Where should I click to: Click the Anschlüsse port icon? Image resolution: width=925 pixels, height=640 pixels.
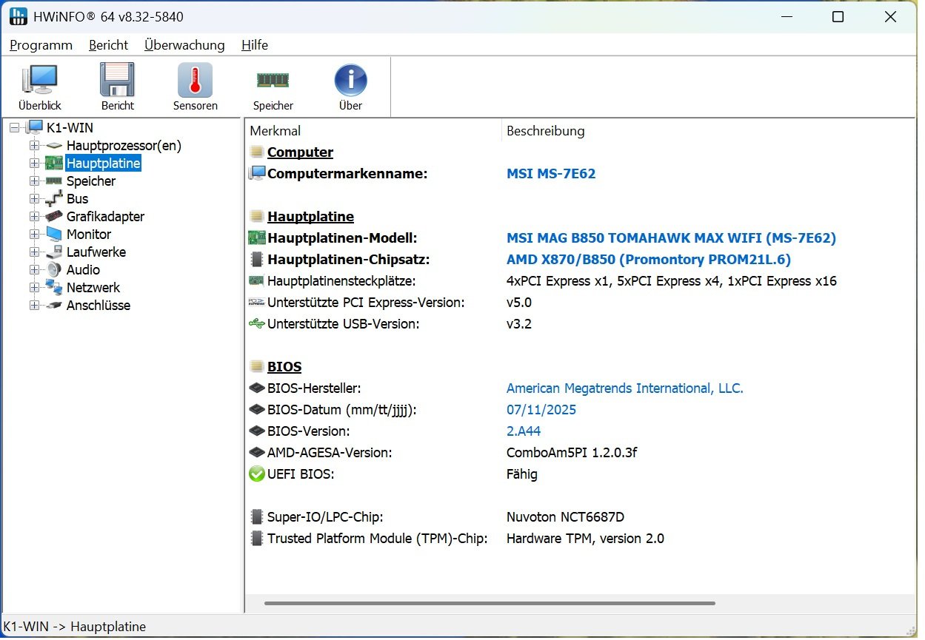tap(53, 306)
